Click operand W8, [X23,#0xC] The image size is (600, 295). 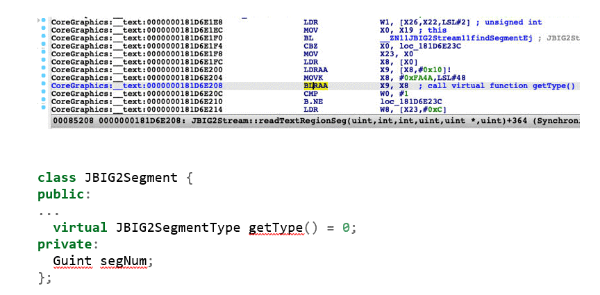click(x=413, y=110)
